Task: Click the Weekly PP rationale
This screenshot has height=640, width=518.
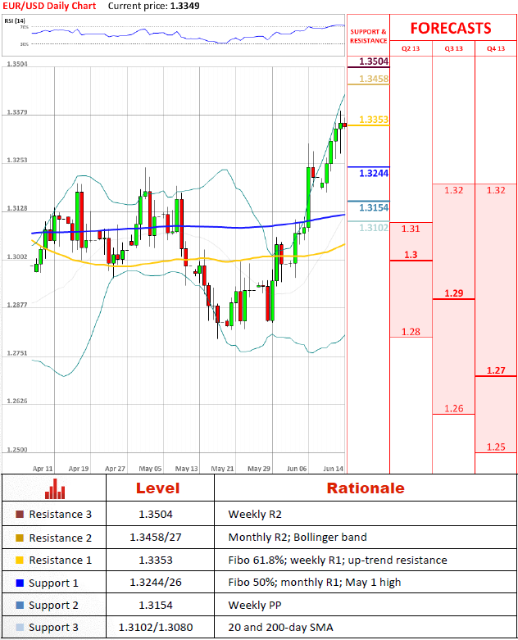Action: [255, 605]
